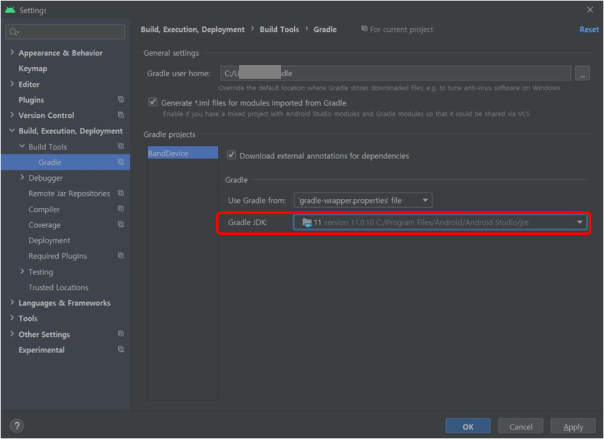Select BandDevice in Gradle projects list
The image size is (604, 439).
click(x=183, y=153)
